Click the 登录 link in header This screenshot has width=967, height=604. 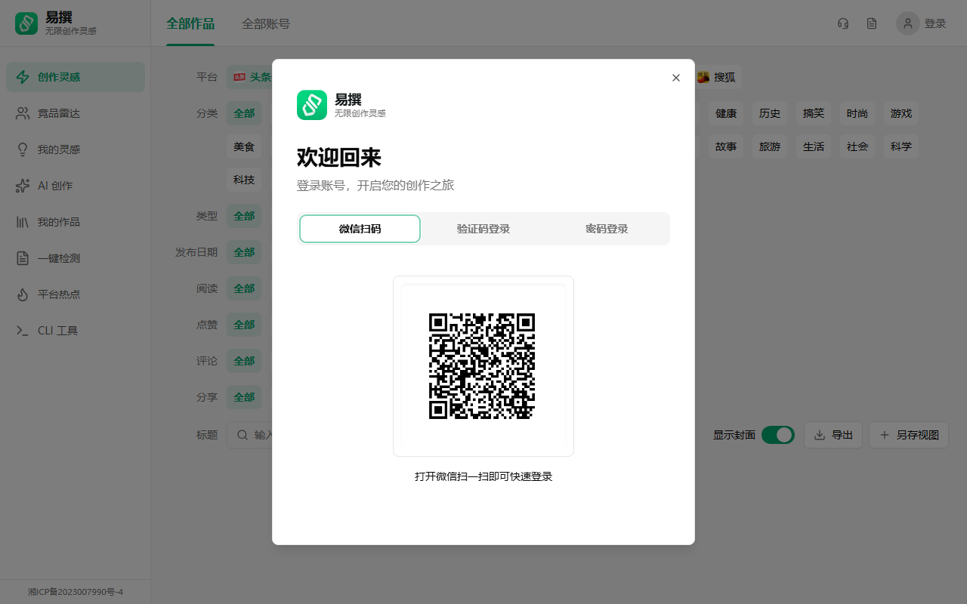[x=935, y=23]
